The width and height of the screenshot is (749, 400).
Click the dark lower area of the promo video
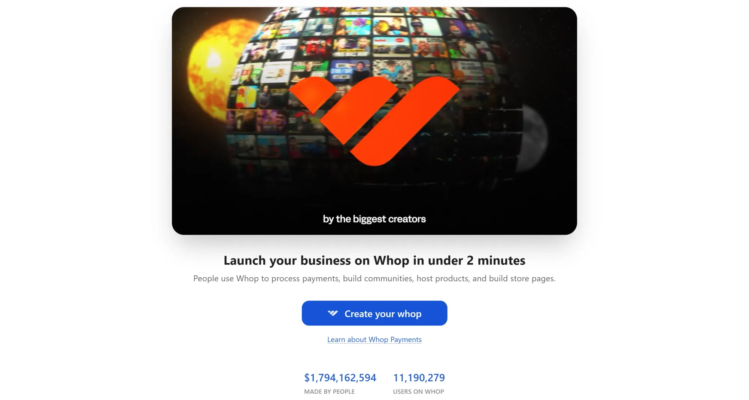pyautogui.click(x=374, y=195)
